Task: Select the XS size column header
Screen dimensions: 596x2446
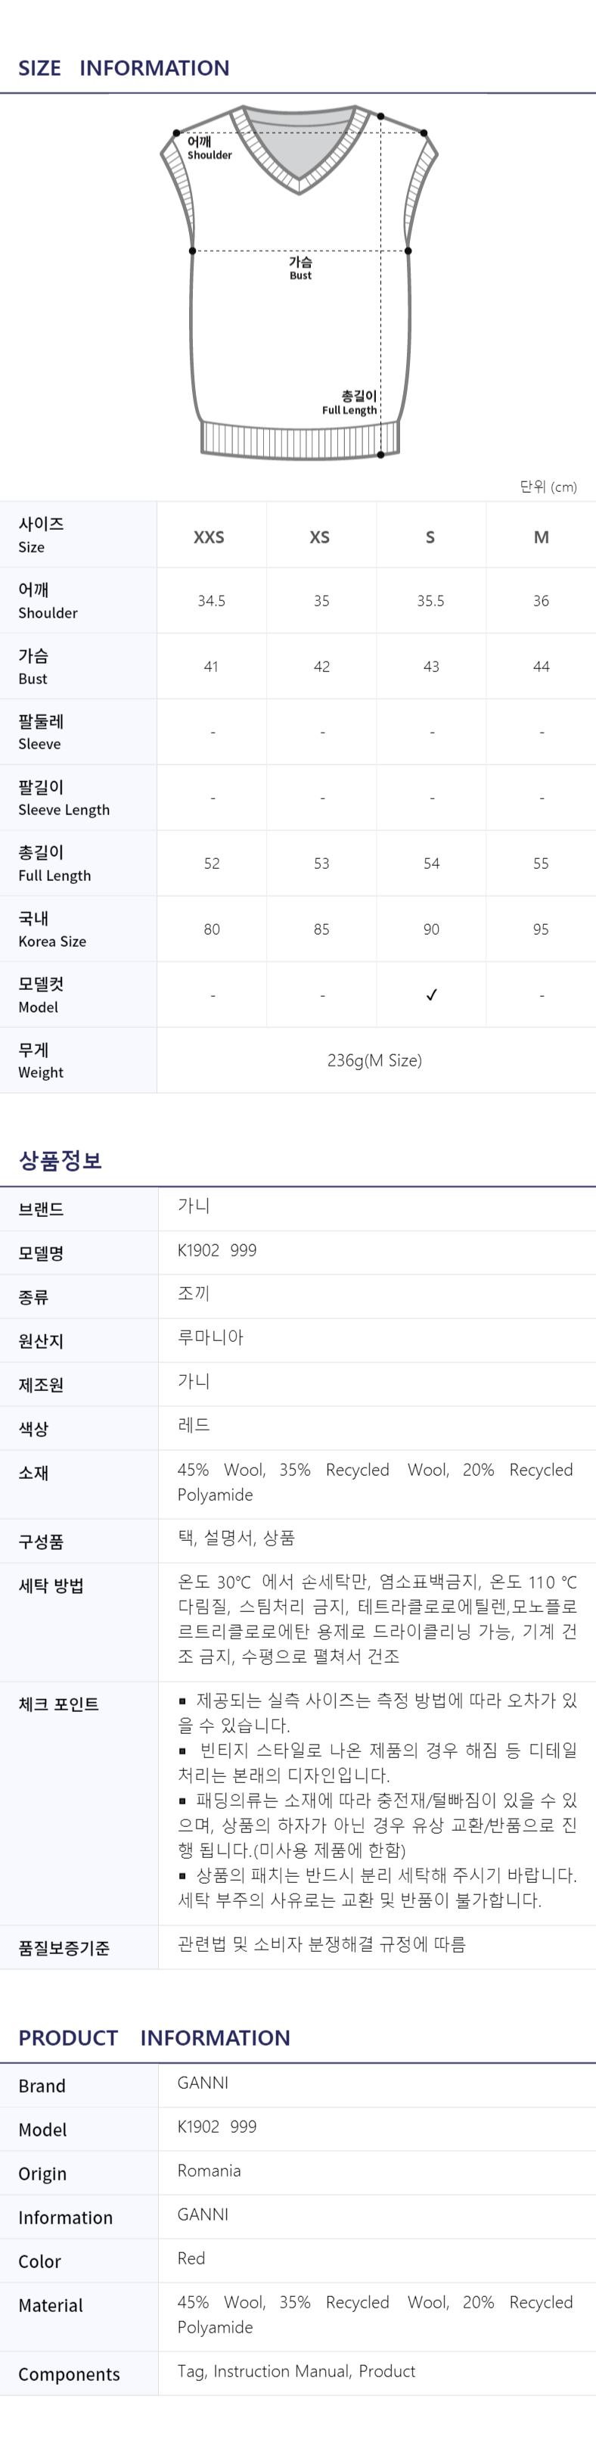Action: [320, 537]
